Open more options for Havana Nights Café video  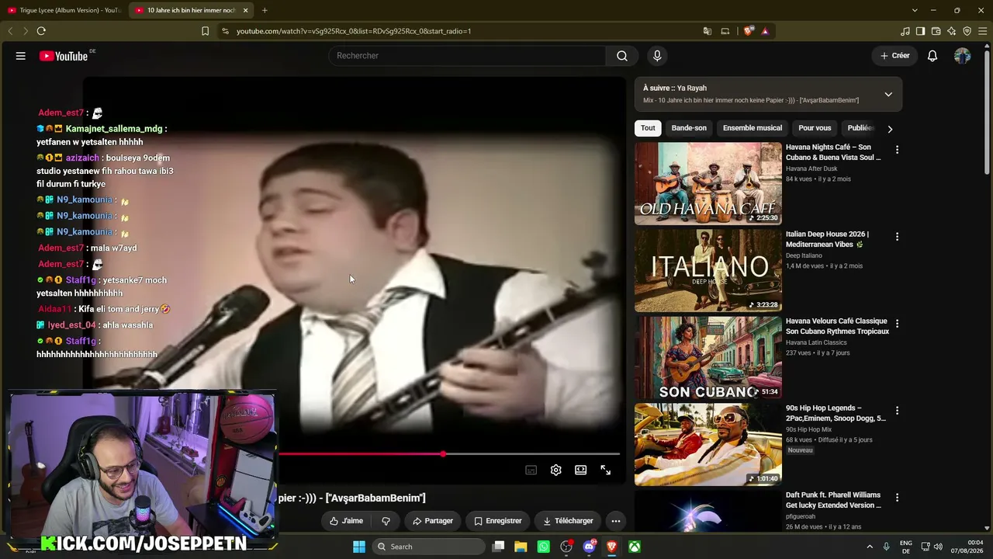tap(897, 150)
